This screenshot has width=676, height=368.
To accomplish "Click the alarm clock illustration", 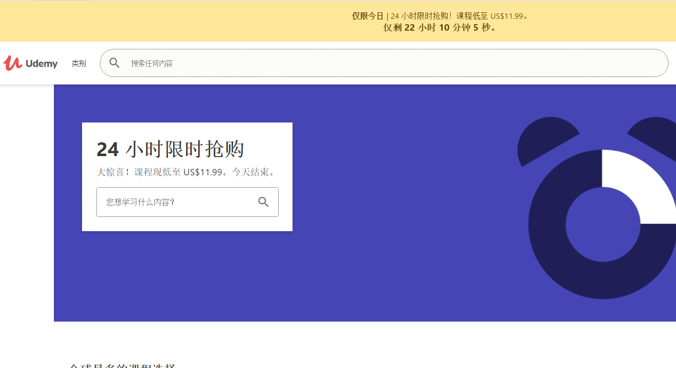I will [596, 207].
